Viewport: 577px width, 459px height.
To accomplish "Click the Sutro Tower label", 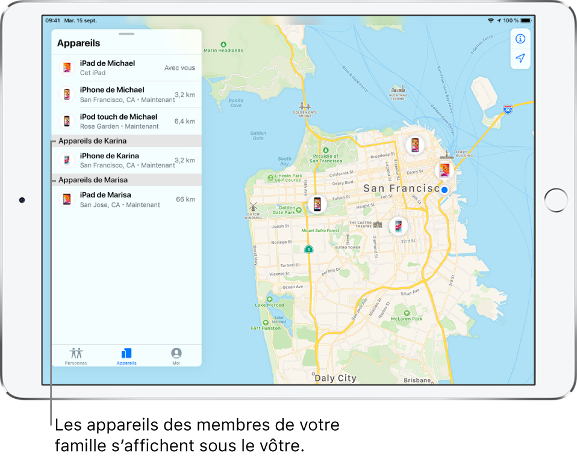I will coord(348,247).
